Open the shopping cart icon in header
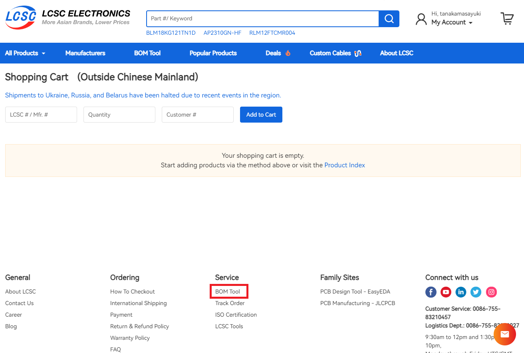The width and height of the screenshot is (524, 353). (507, 18)
